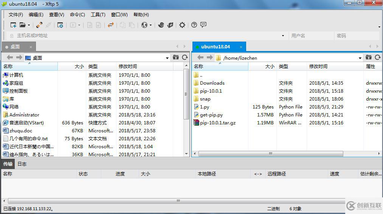Switch to the 传输 transfer tab
Viewport: 383px width, 214px height.
pyautogui.click(x=8, y=164)
